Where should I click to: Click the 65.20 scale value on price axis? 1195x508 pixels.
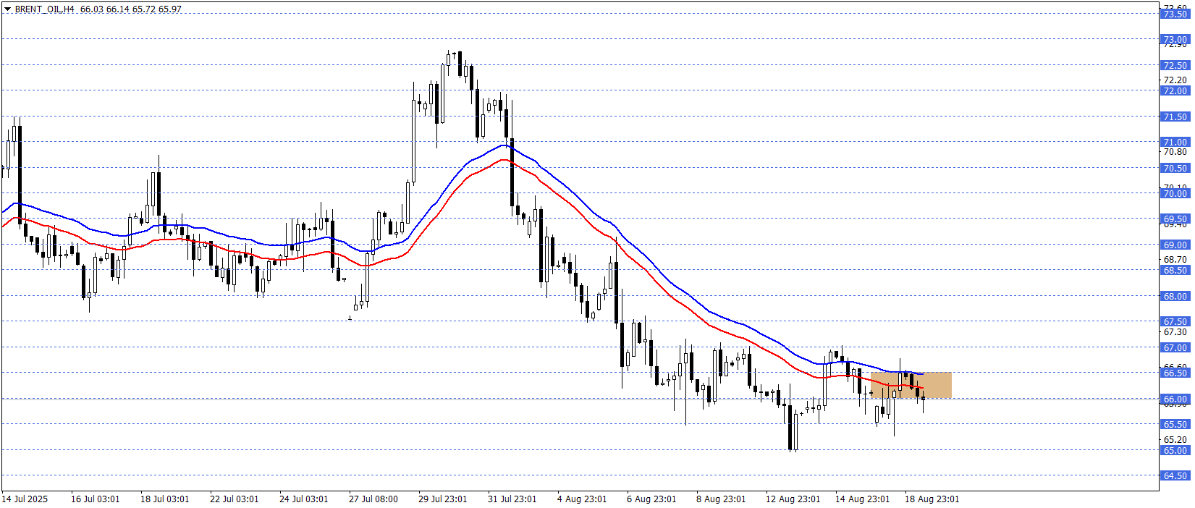(1175, 440)
